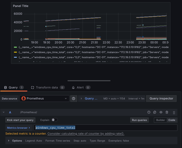
Task: Click the Interval = 1m text
Action: (136, 99)
